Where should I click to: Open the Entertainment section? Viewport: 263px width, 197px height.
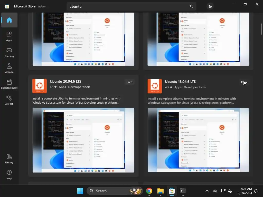click(x=9, y=84)
